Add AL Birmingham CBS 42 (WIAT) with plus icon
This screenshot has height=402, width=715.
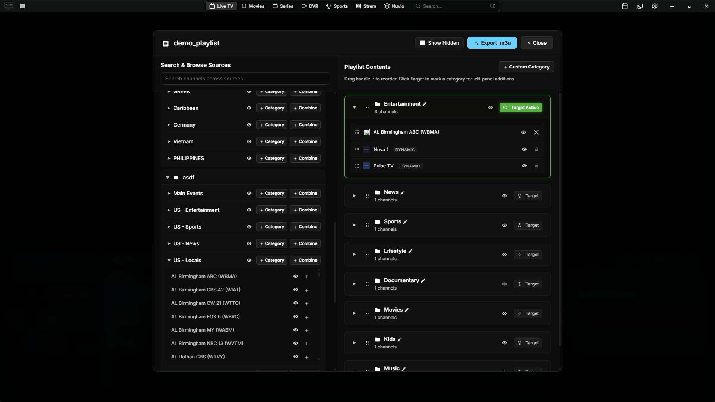[307, 290]
